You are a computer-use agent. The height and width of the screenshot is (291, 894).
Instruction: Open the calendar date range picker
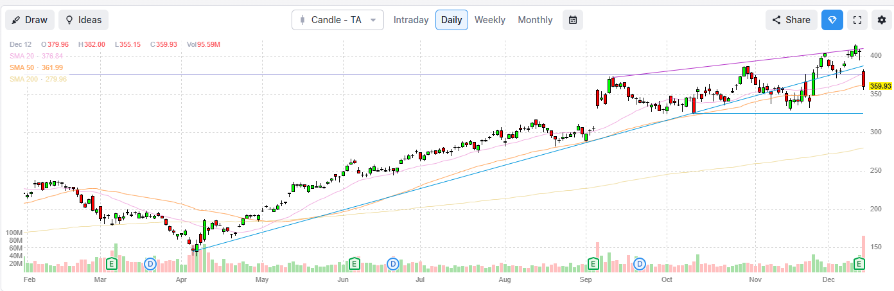pyautogui.click(x=573, y=20)
